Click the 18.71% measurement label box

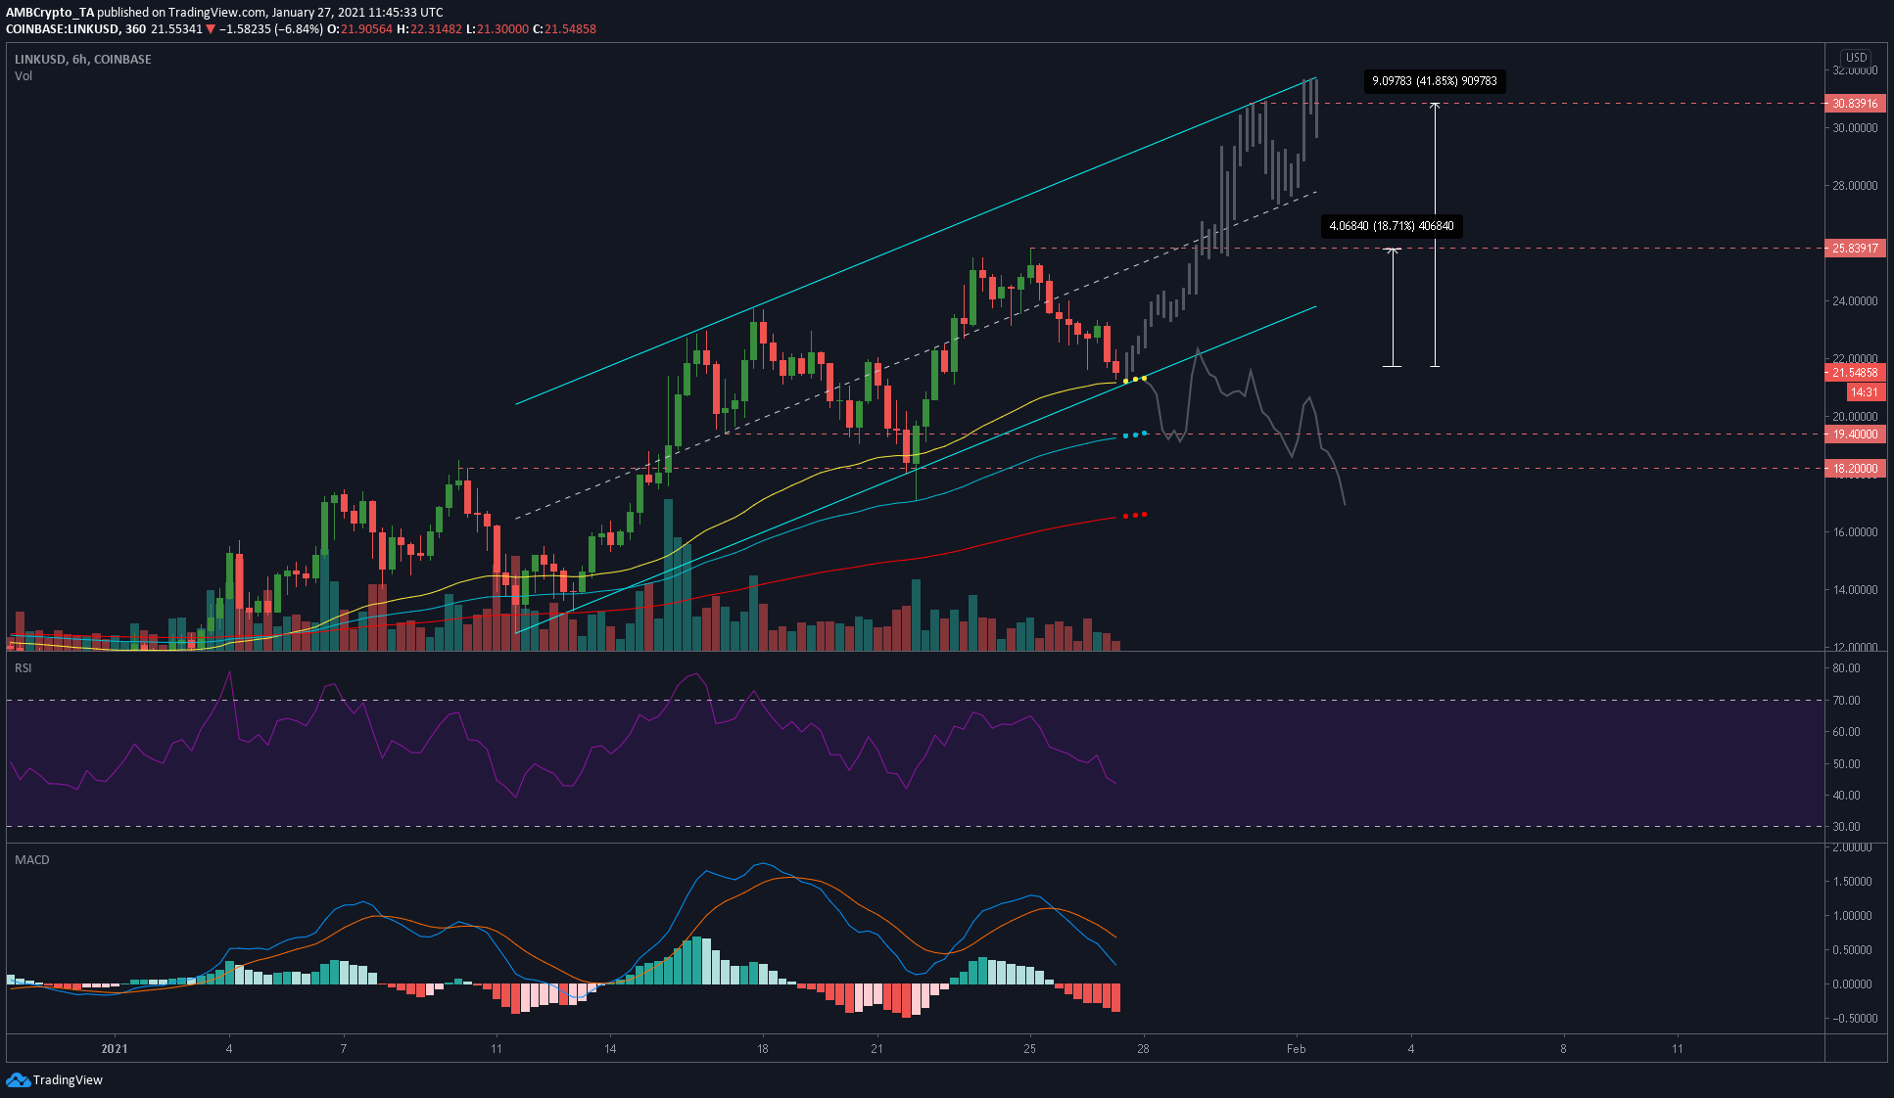click(1392, 226)
